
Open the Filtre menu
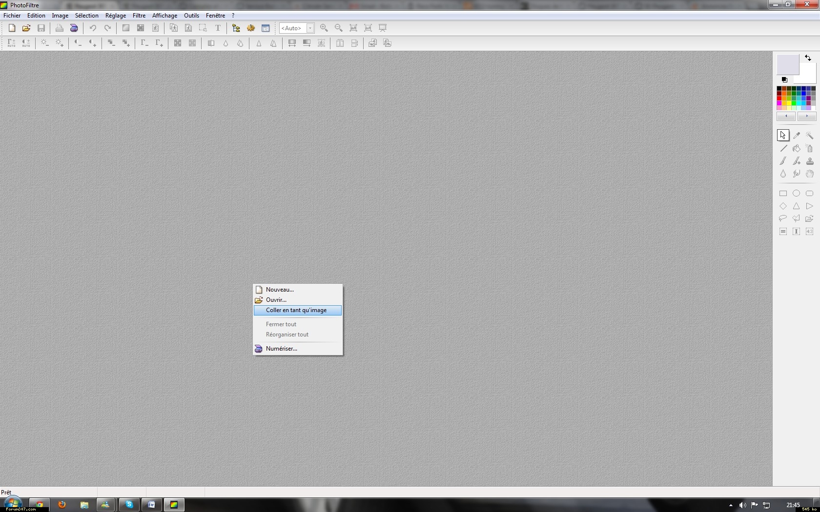coord(139,16)
